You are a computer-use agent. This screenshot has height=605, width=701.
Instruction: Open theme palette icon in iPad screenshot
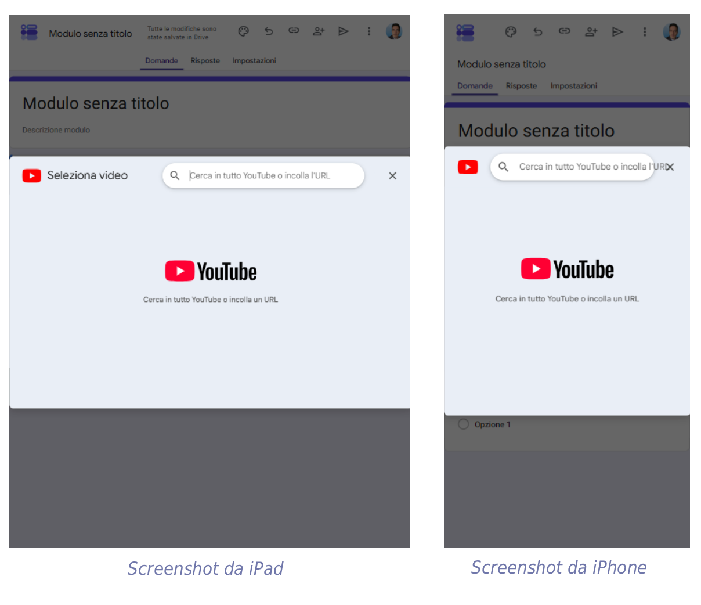244,31
